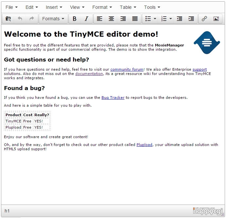This screenshot has width=226, height=218.
Task: Toggle italic formatting
Action: pos(86,19)
